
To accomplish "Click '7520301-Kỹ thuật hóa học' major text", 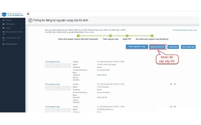I will pos(105,109).
